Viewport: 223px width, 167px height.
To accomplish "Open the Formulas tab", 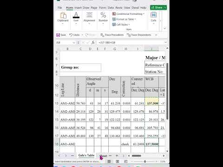I will coord(103,7).
